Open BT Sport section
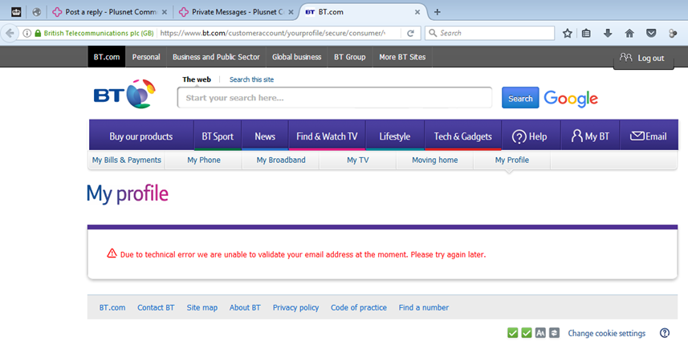 coord(218,136)
